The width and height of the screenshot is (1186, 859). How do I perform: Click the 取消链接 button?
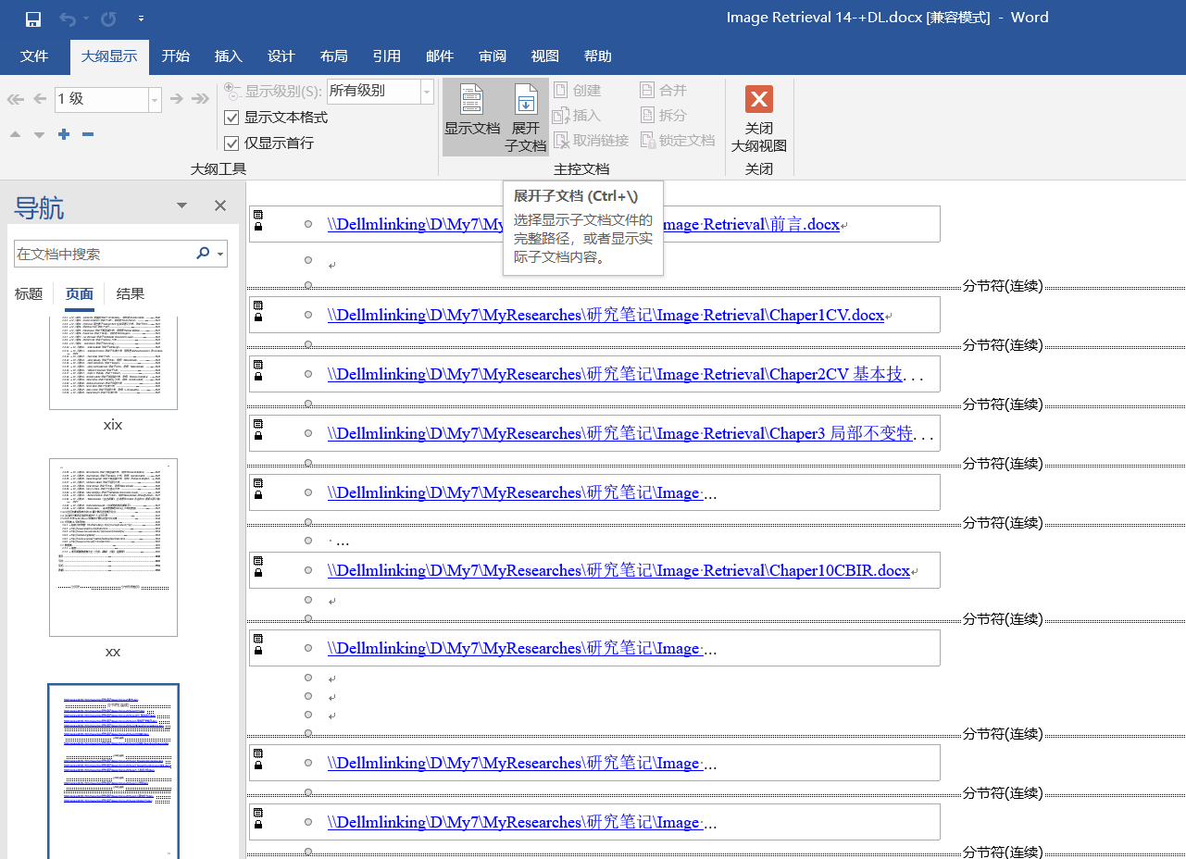[592, 140]
